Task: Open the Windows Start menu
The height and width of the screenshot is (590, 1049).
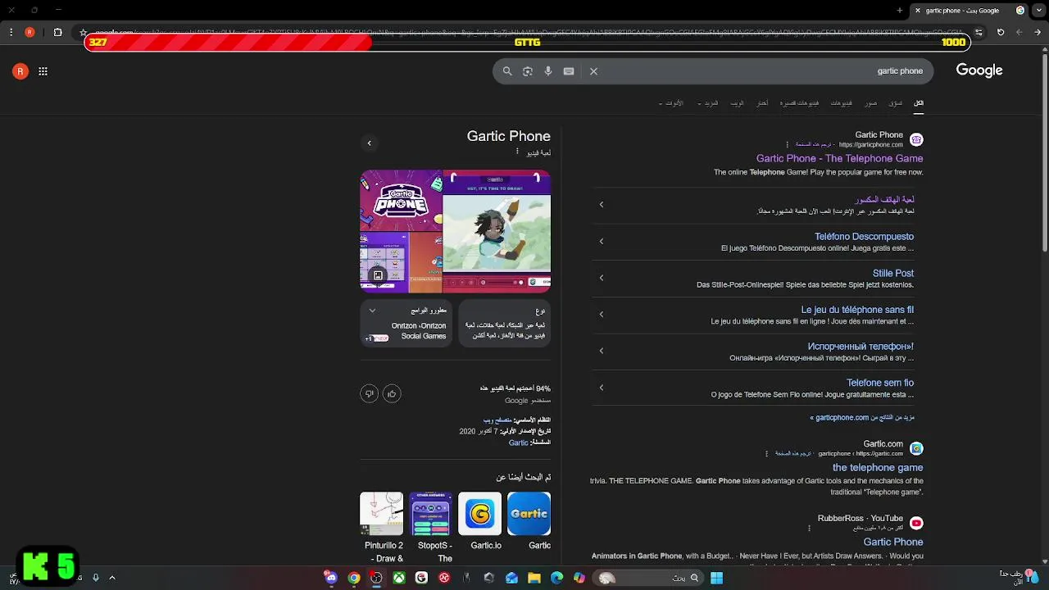Action: (716, 578)
